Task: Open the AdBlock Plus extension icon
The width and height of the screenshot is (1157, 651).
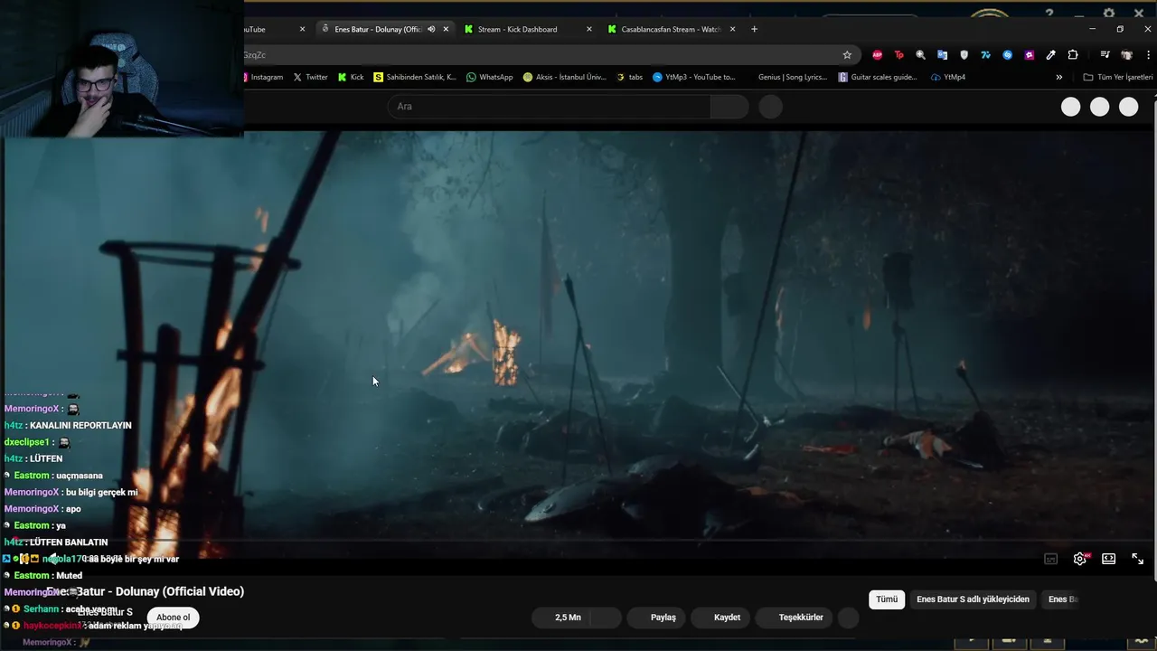Action: pos(877,55)
